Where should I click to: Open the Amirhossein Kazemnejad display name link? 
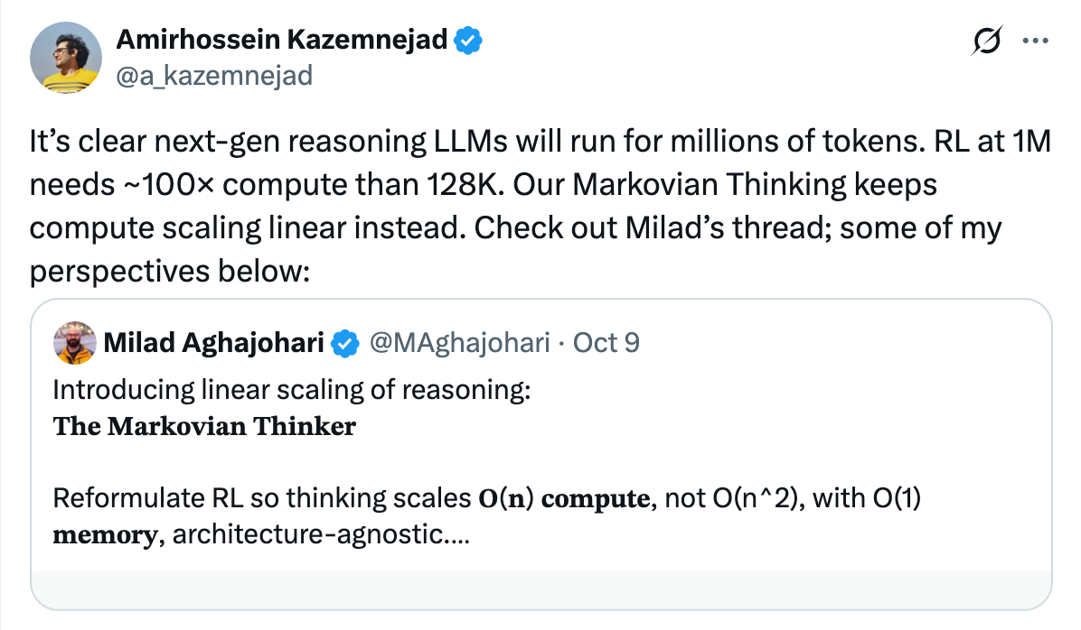pyautogui.click(x=283, y=42)
